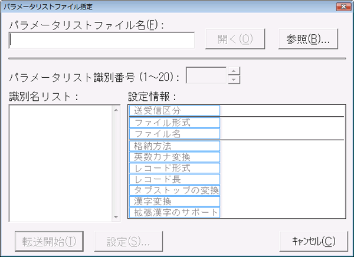
Task: Decrease identification number with down spinner arrow
Action: (234, 80)
